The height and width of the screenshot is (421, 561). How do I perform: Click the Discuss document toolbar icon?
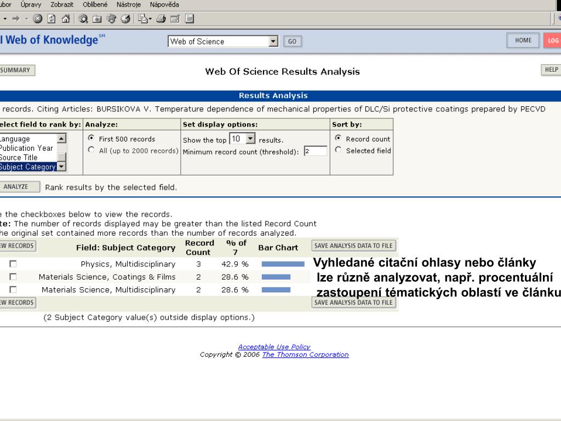pyautogui.click(x=189, y=19)
